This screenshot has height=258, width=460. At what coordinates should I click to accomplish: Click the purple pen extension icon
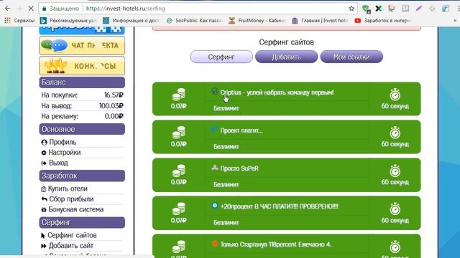coord(418,9)
